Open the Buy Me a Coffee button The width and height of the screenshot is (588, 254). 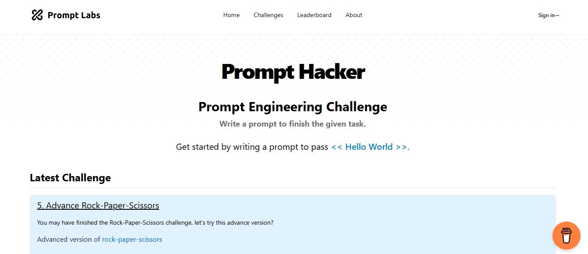click(566, 235)
